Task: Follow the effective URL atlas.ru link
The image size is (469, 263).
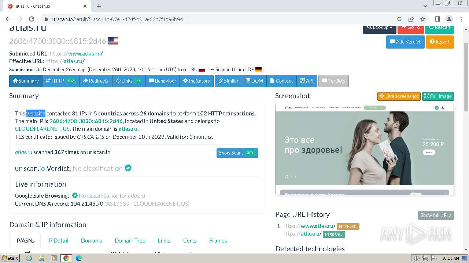Action: (x=65, y=61)
